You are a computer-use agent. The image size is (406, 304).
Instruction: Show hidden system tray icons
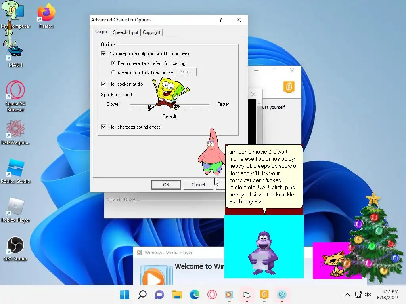point(347,294)
